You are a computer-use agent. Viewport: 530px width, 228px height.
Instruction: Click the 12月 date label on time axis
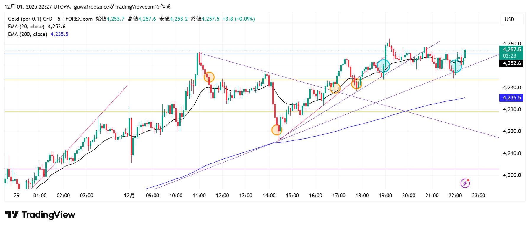pos(129,196)
